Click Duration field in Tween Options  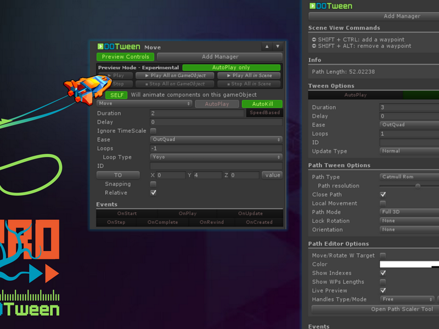pos(409,107)
